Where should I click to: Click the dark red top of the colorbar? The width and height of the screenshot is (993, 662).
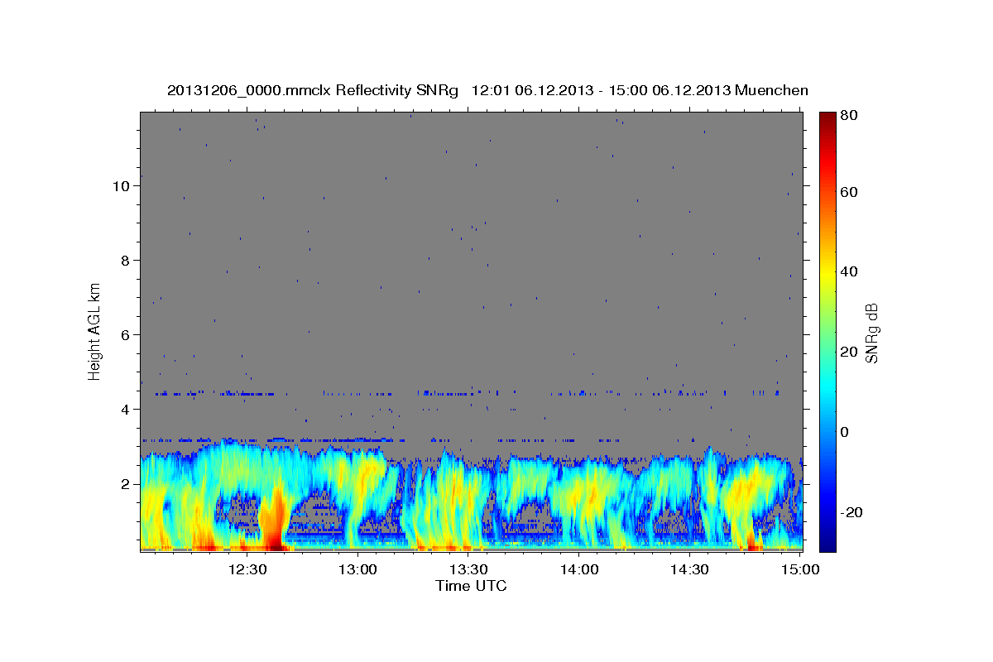827,118
